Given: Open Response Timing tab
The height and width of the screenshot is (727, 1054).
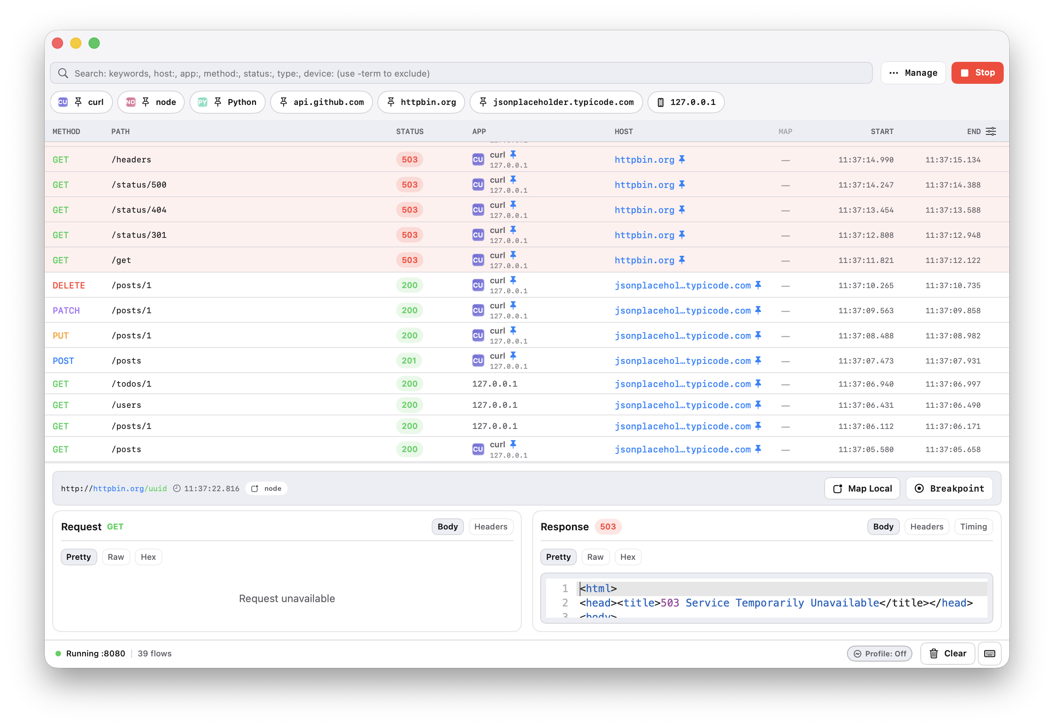Looking at the screenshot, I should click(973, 527).
